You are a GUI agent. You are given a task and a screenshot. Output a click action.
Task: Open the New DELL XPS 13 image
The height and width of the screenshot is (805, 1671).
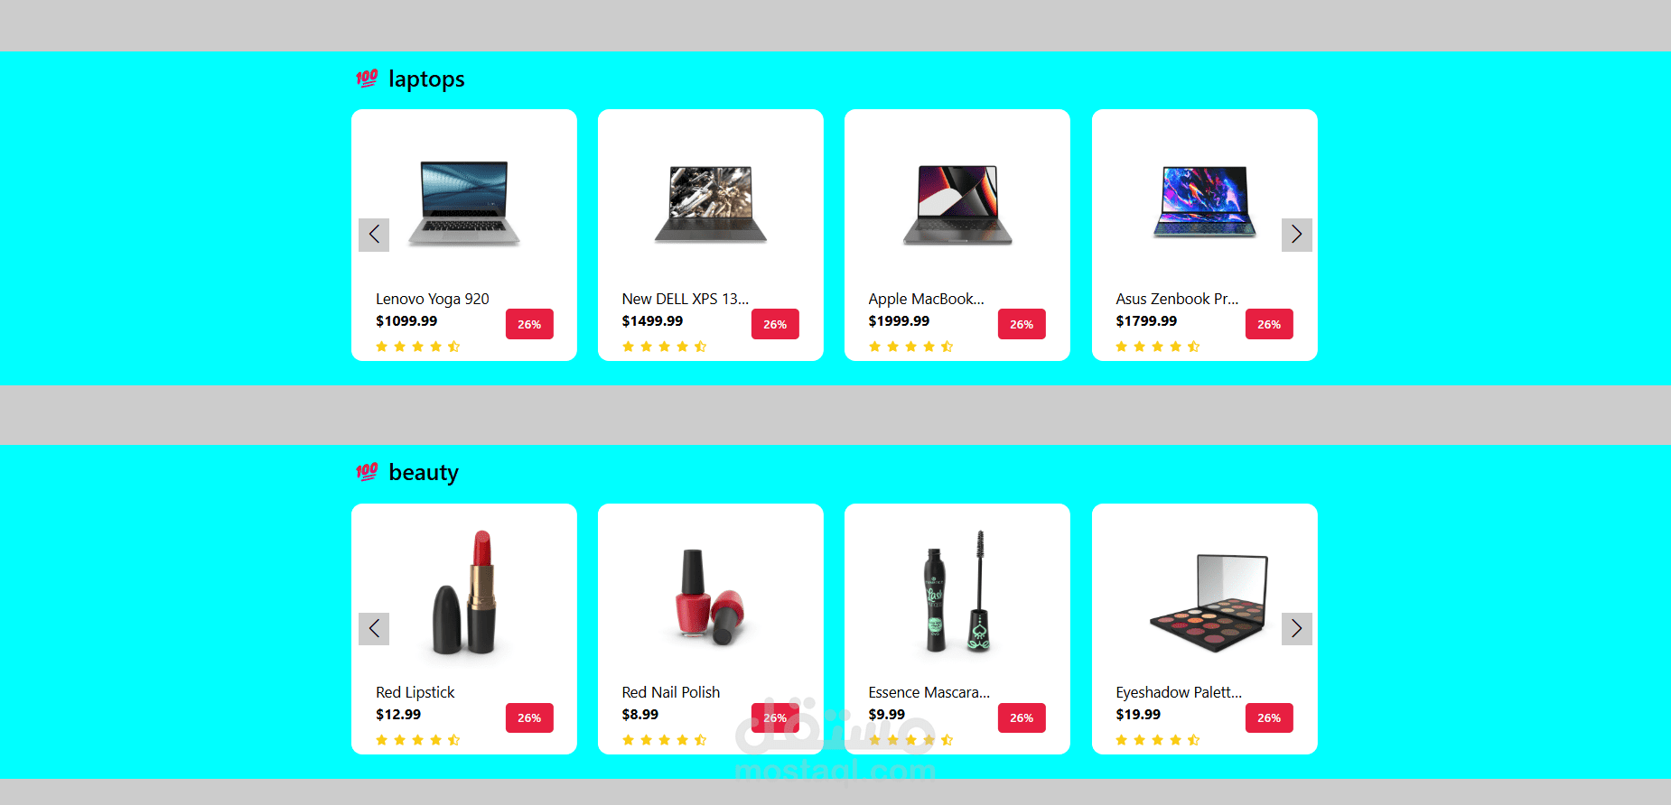[x=711, y=203]
